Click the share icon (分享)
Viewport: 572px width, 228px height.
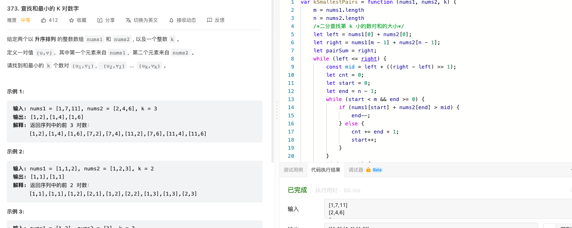click(100, 20)
